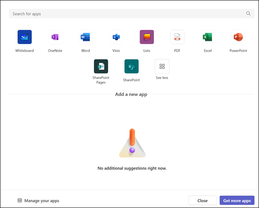The image size is (259, 208).
Task: Click the Get more apps button
Action: tap(237, 201)
